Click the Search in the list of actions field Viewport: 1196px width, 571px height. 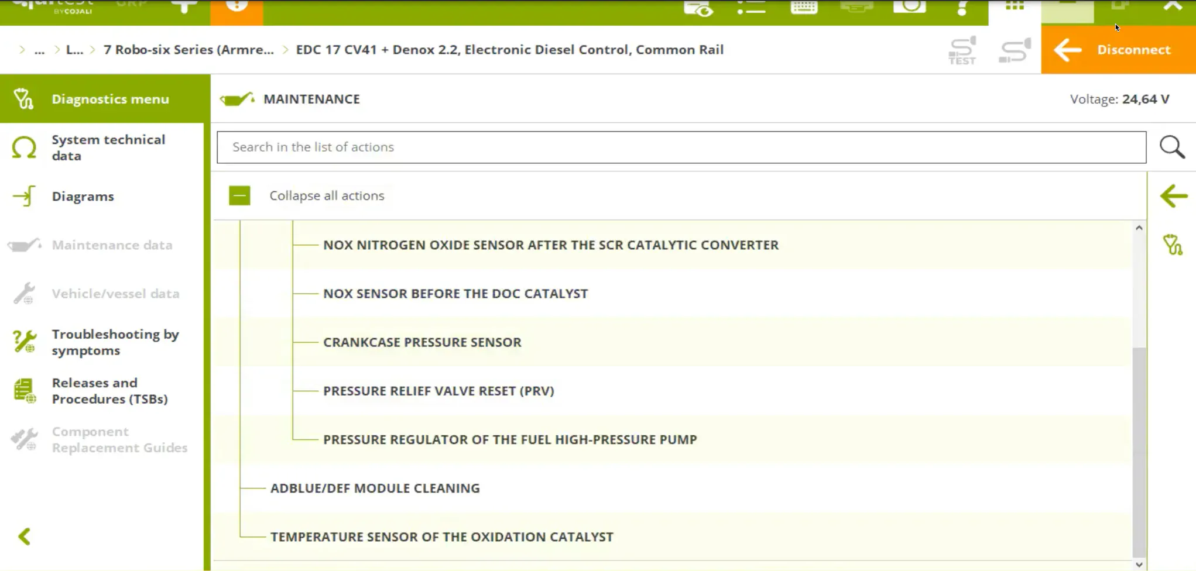[x=681, y=147]
